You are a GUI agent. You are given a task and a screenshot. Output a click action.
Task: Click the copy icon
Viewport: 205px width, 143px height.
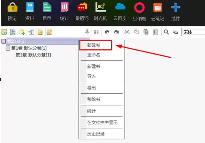(x=137, y=32)
